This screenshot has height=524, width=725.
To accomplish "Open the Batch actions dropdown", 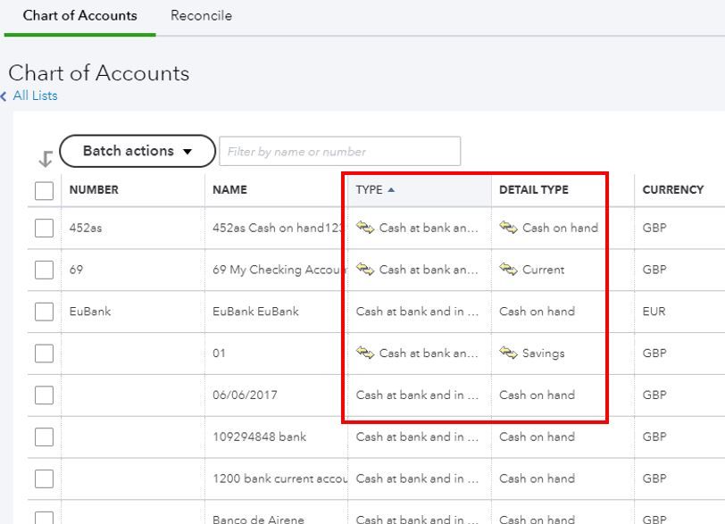I will pos(137,151).
